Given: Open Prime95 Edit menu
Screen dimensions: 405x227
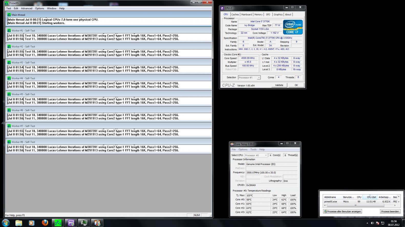Looking at the screenshot, I should [16, 8].
